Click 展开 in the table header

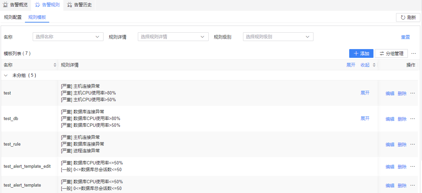[351, 65]
